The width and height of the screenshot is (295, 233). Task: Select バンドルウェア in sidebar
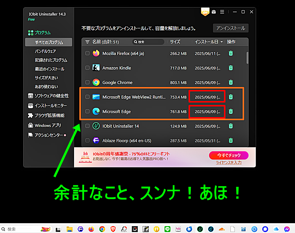point(45,51)
